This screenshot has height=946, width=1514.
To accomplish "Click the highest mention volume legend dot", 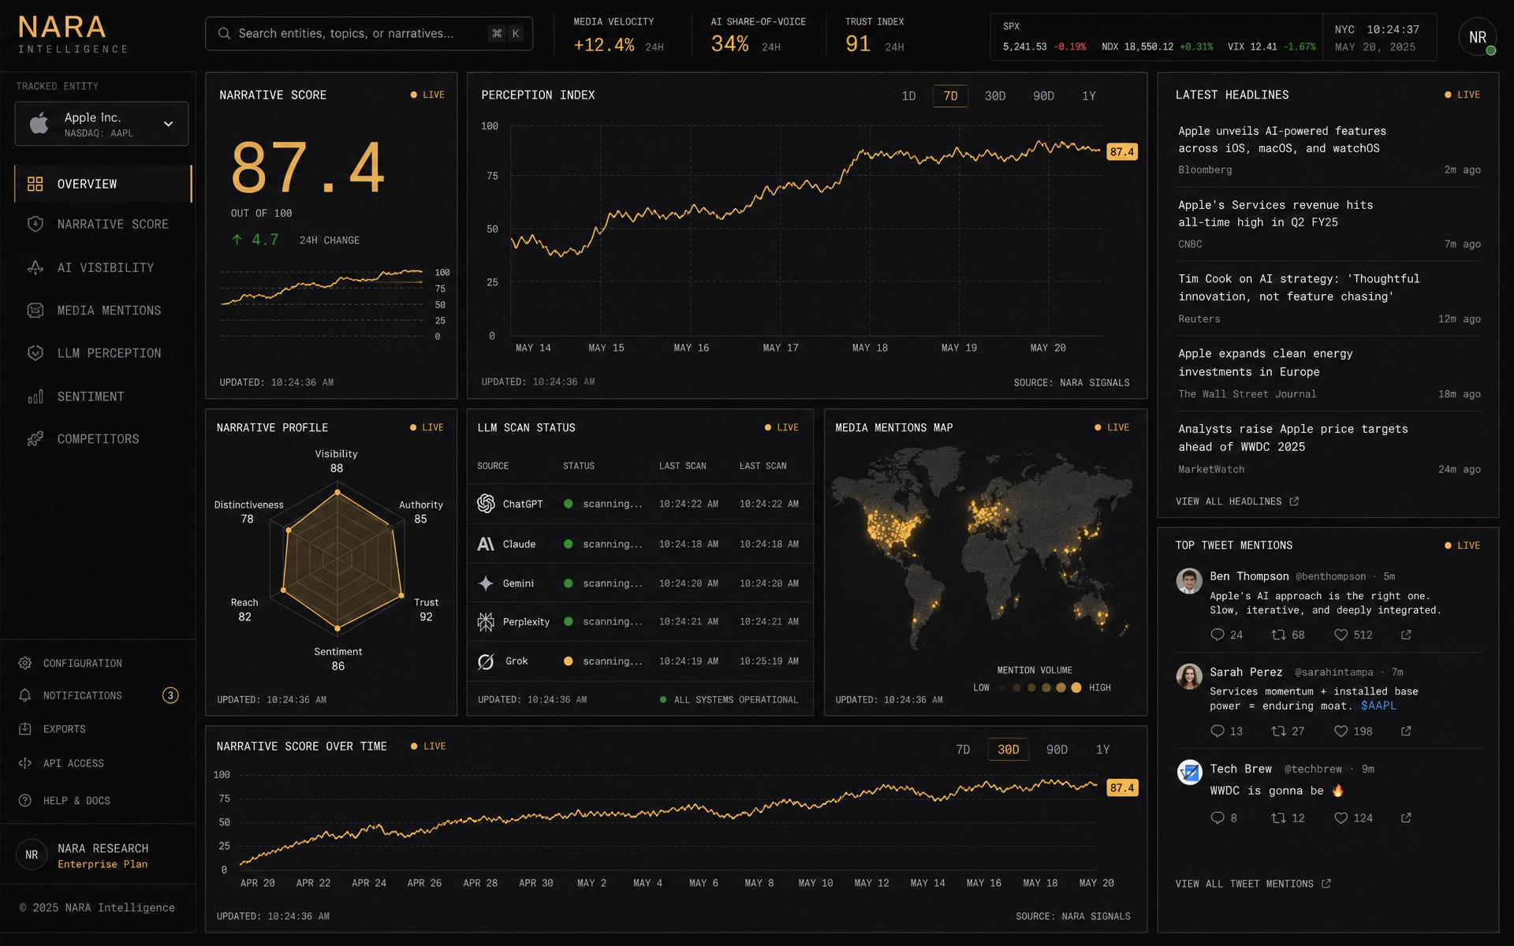I will tap(1076, 687).
